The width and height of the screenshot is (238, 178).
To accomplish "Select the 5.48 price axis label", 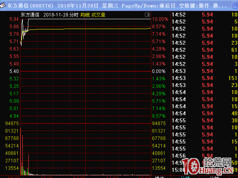I will point(14,64).
